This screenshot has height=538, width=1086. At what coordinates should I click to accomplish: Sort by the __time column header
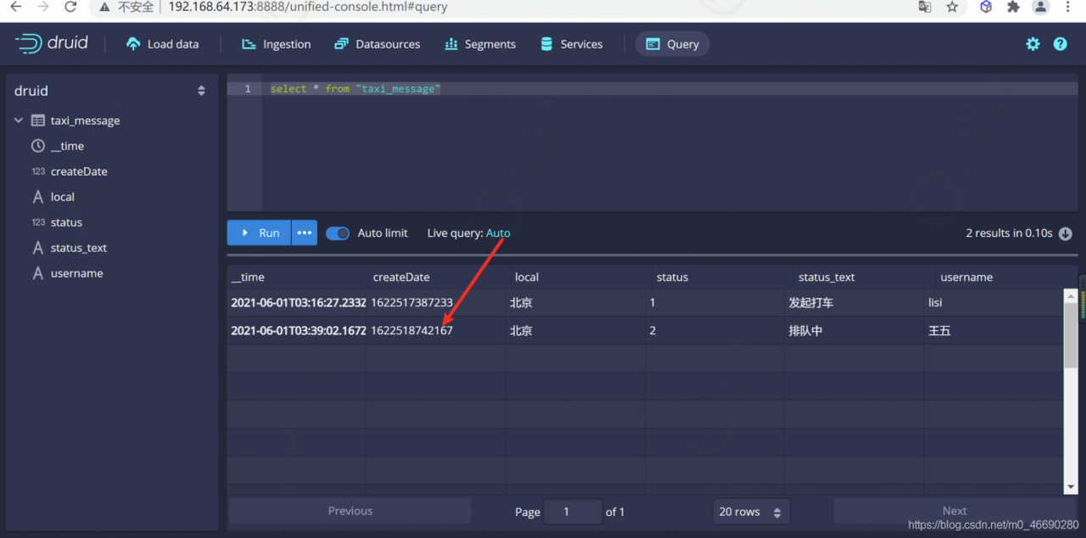coord(296,277)
